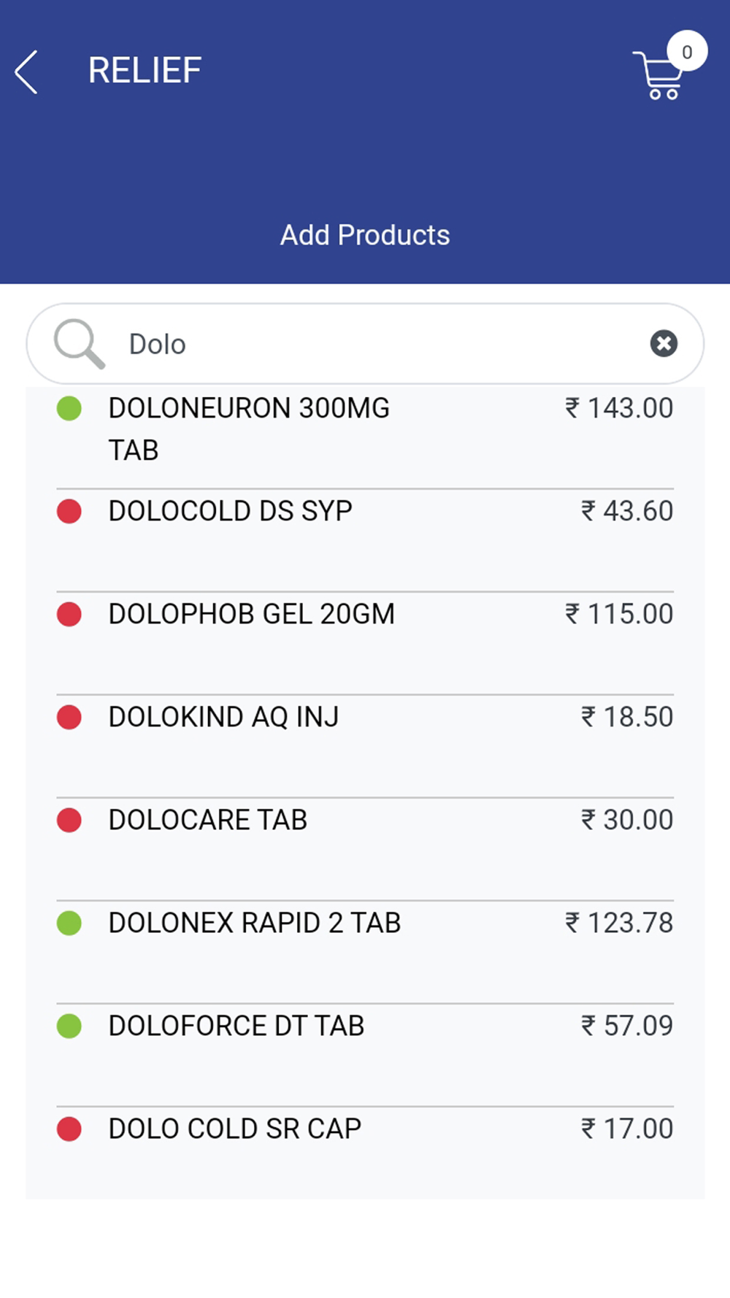Click the RELIEF header title
This screenshot has height=1298, width=730.
pyautogui.click(x=145, y=71)
